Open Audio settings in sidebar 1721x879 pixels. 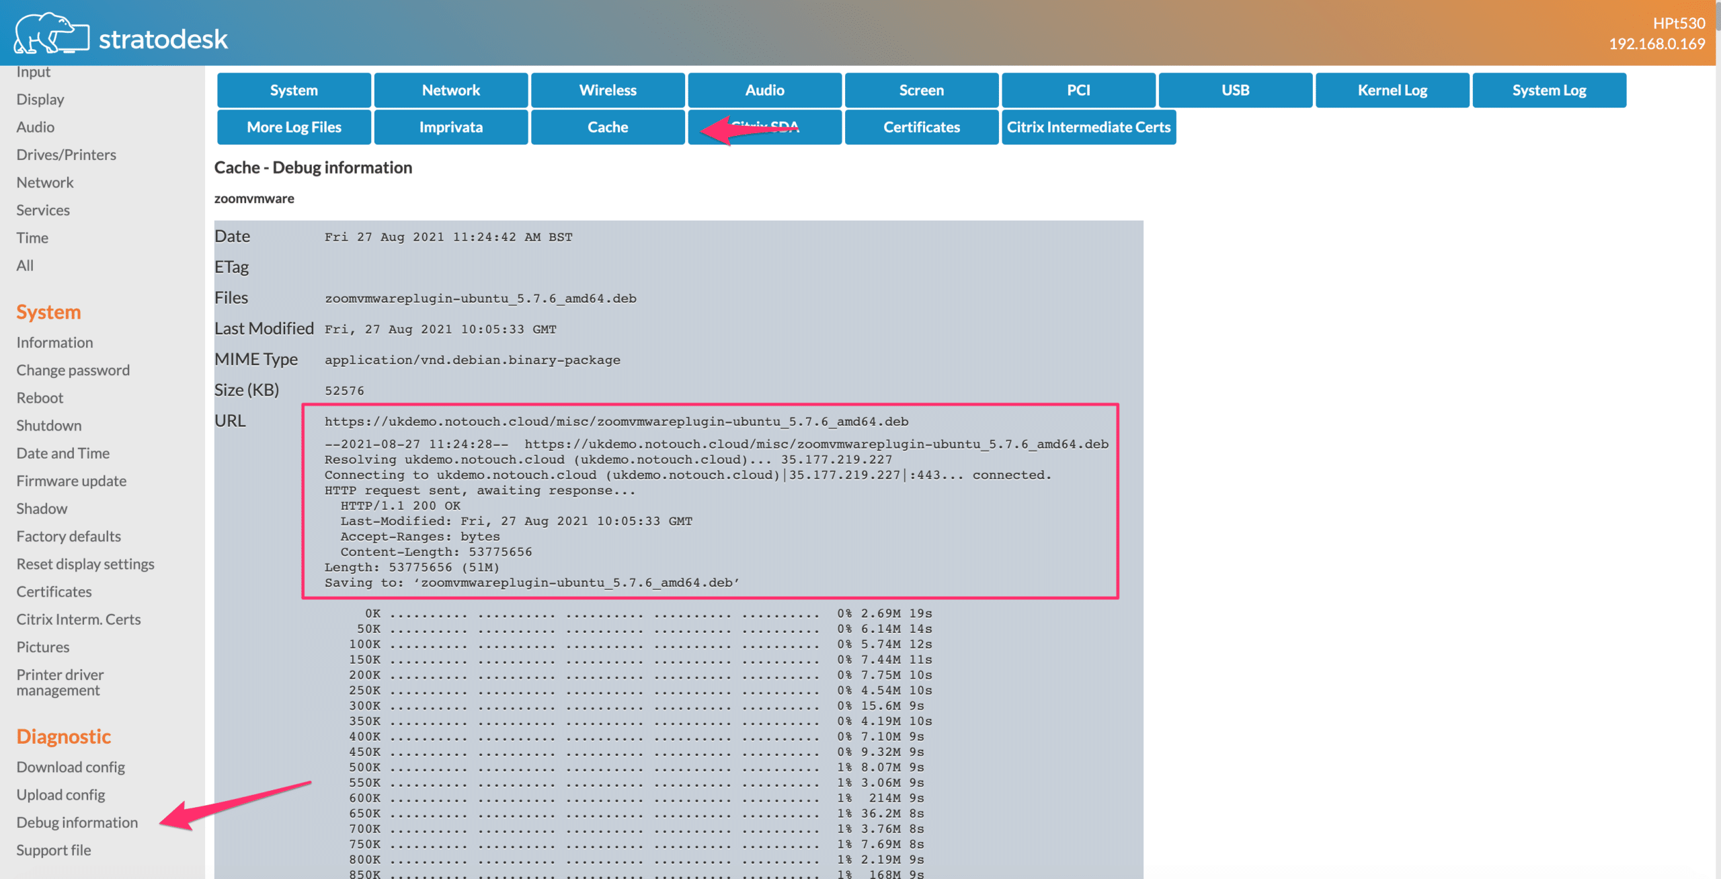click(36, 127)
